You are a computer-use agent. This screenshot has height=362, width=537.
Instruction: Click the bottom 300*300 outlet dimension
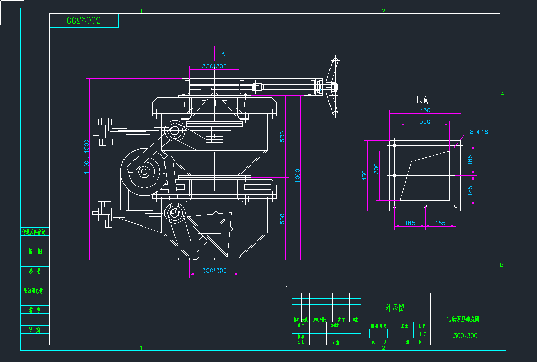(214, 270)
